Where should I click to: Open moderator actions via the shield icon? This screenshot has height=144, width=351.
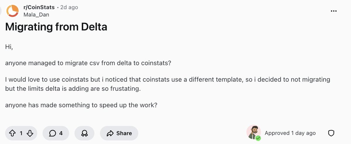331,133
